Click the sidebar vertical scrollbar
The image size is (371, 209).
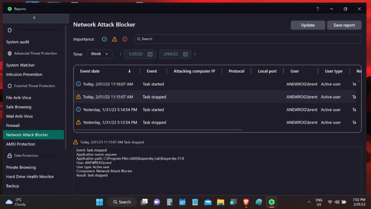66,88
